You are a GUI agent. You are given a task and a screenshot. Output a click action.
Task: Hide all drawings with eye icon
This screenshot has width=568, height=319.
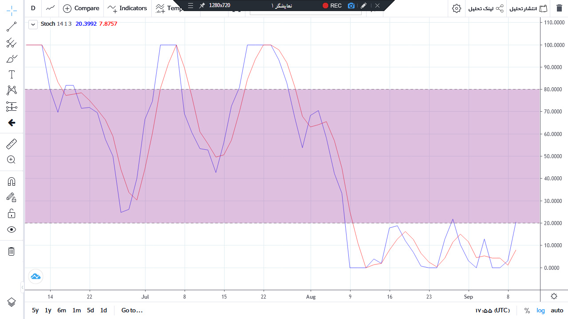(12, 230)
